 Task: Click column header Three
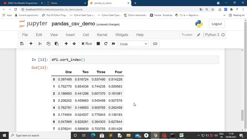coord(101,72)
